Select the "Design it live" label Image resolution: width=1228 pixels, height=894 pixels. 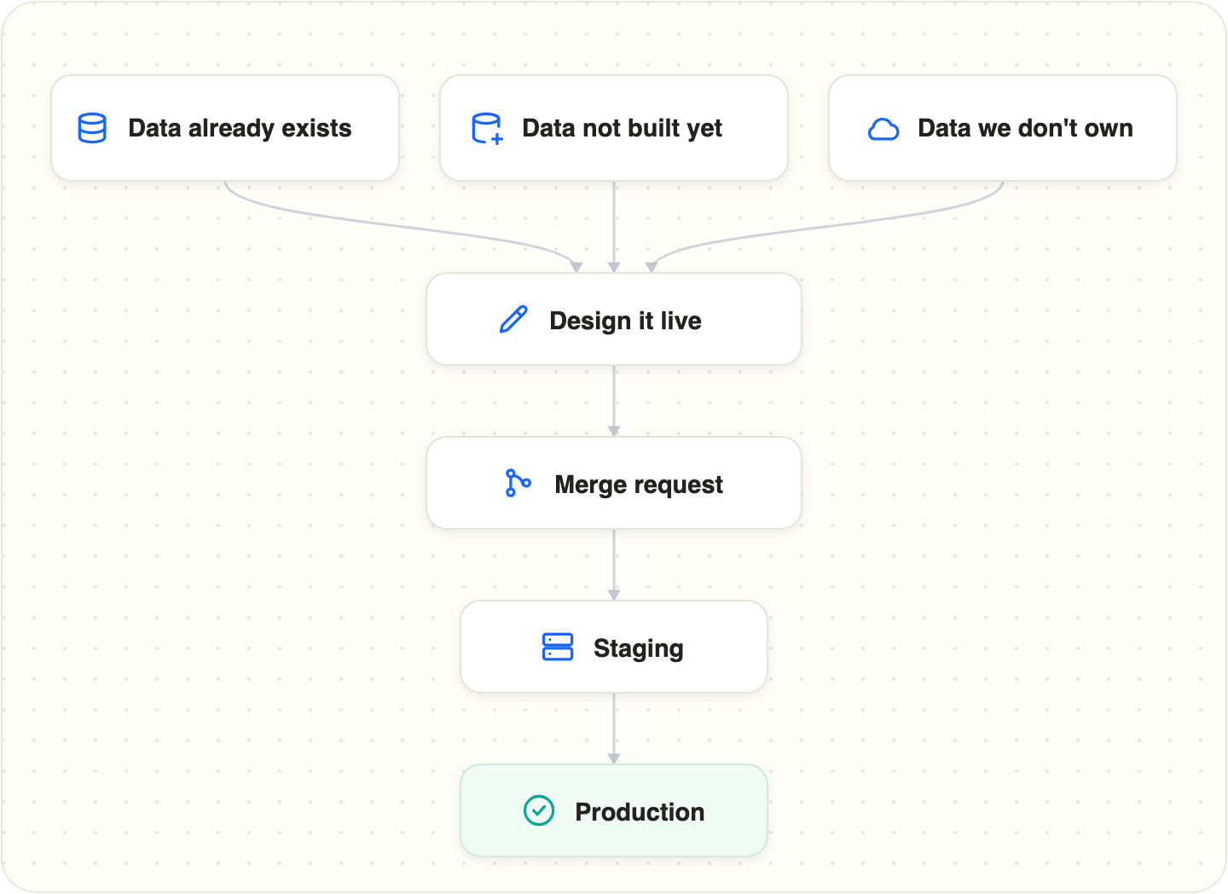tap(625, 321)
